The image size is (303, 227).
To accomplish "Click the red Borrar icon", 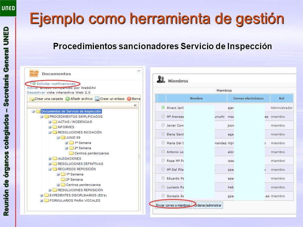I will (129, 99).
